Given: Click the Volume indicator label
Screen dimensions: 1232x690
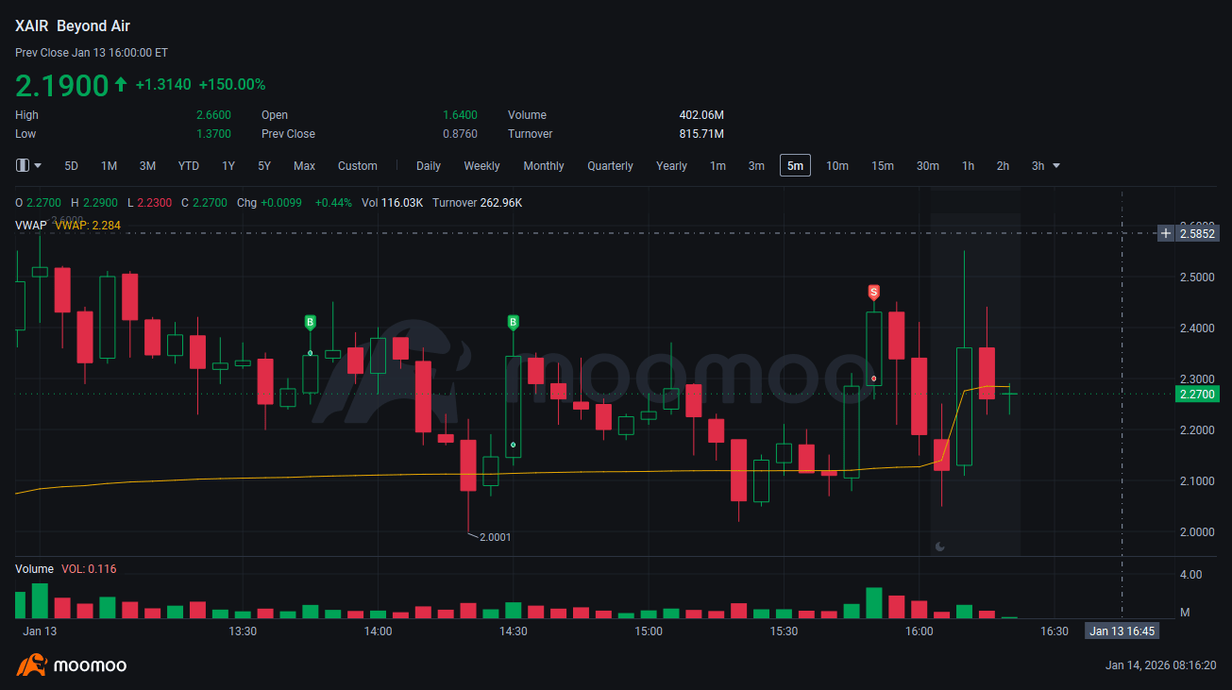Looking at the screenshot, I should tap(34, 569).
